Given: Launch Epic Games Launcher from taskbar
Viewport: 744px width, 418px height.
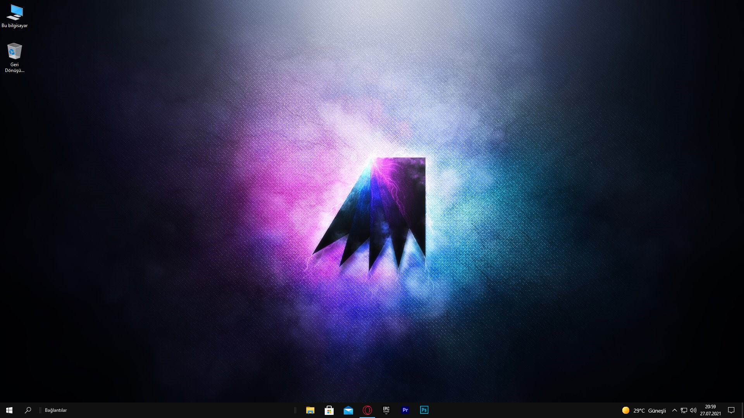Looking at the screenshot, I should (386, 410).
